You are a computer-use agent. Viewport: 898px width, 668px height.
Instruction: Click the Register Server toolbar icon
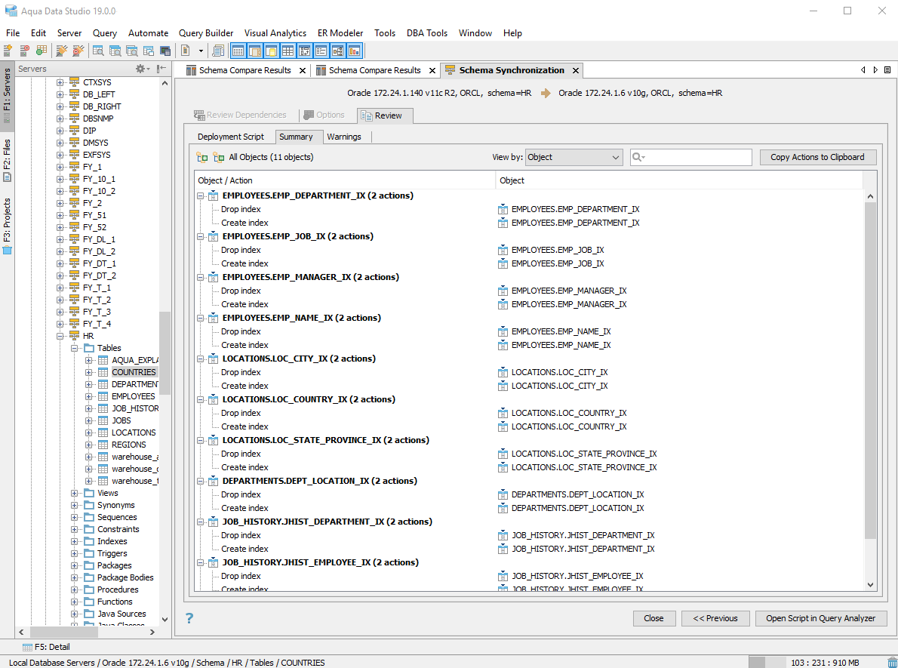[8, 51]
